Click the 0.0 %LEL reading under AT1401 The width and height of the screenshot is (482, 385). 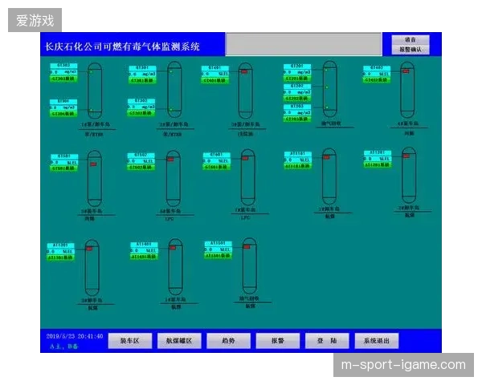pos(144,250)
